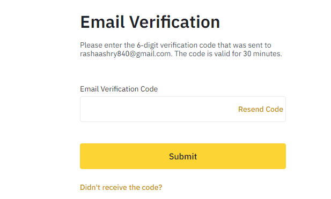The image size is (331, 199).
Task: Request a new code via Resend Code
Action: pos(261,109)
